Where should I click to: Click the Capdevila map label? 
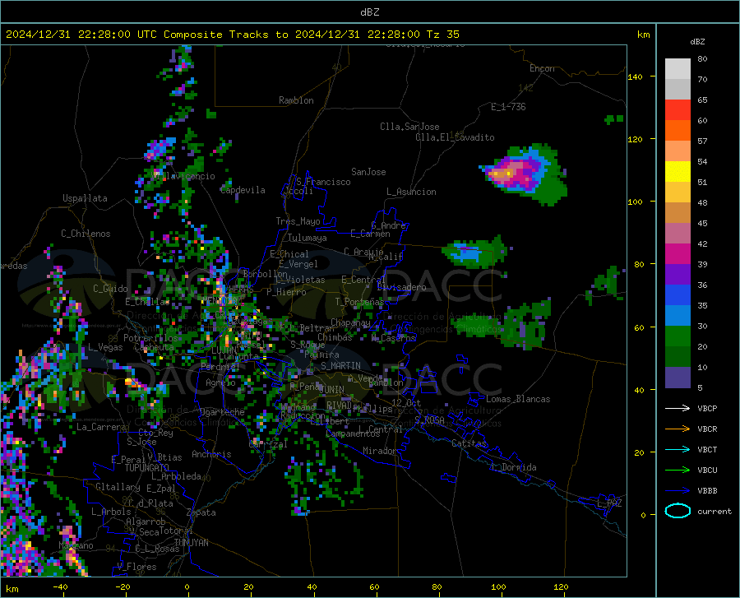[243, 190]
